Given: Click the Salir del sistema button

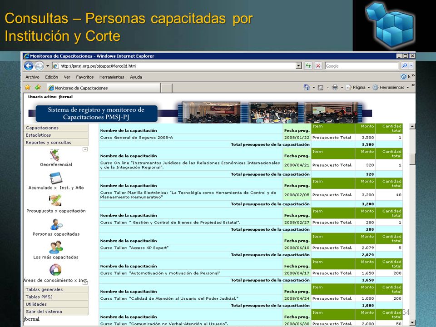Looking at the screenshot, I should pyautogui.click(x=56, y=312).
